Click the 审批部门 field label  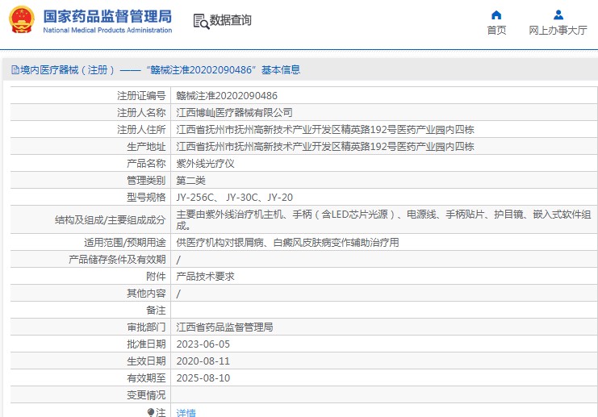tap(146, 327)
